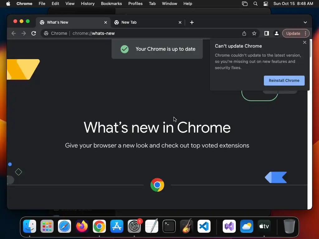Open the Profiles menu

[135, 3]
